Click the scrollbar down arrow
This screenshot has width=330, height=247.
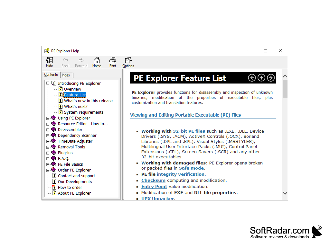285,193
